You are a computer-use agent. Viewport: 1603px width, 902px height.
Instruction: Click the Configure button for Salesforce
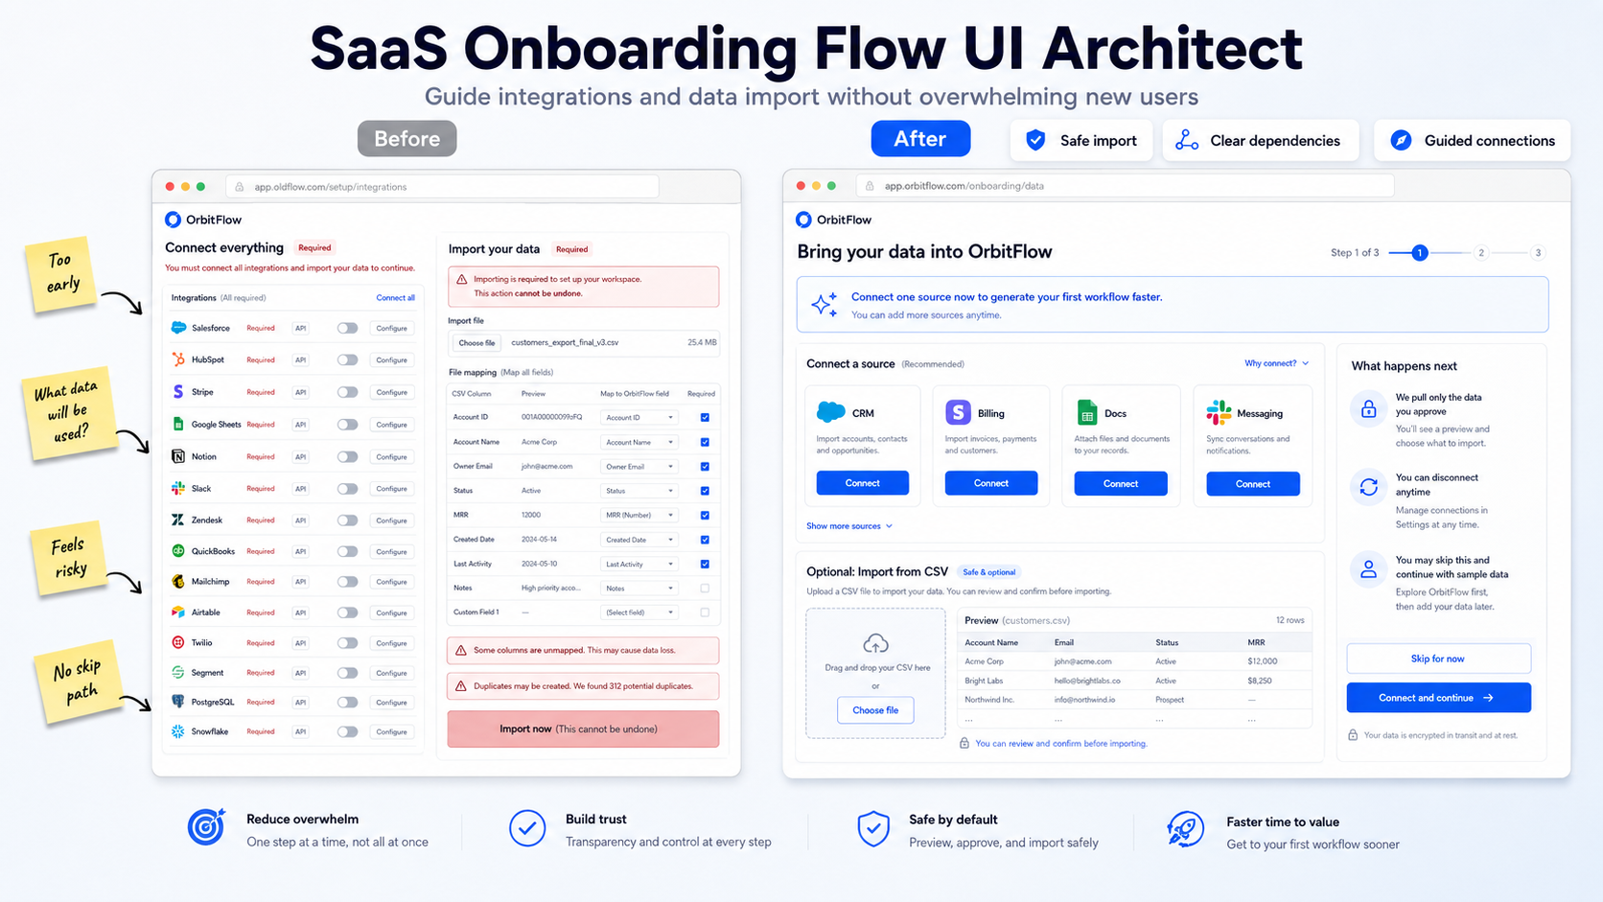[392, 328]
